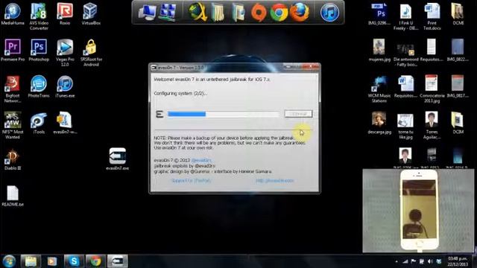Screen dimensions: 477x268
Task: Open the top DCIM folder icon
Action: pos(457,13)
